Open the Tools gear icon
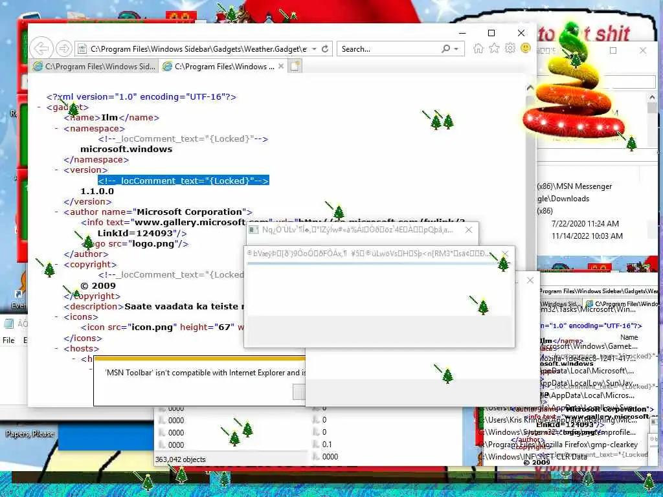Screen dimensions: 663x497 point(510,48)
